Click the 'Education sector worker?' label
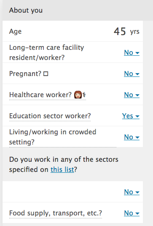The image size is (153, 226). [50, 116]
